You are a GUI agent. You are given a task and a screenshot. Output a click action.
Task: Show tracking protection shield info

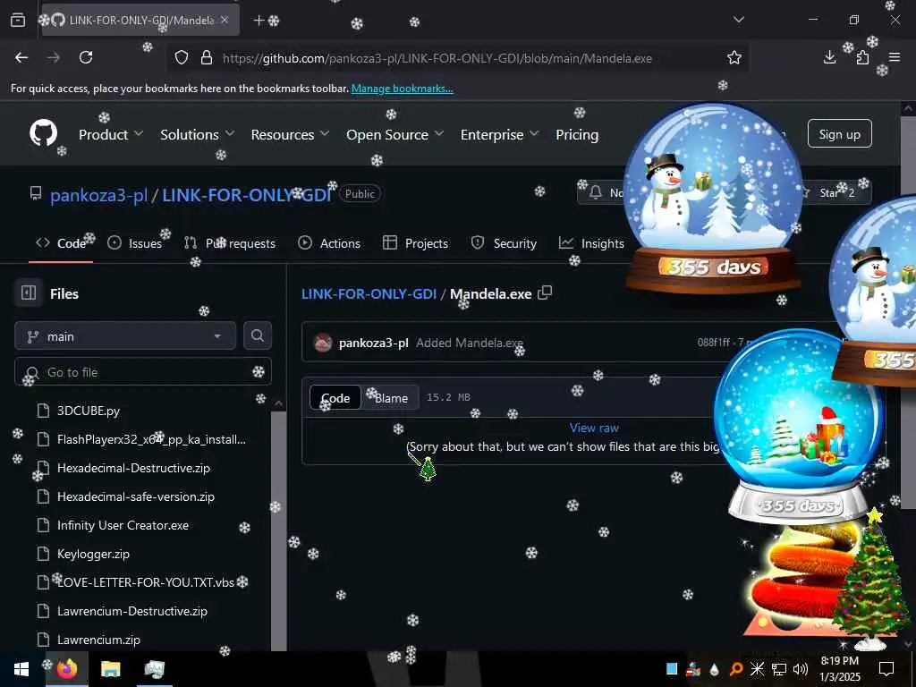pos(182,57)
